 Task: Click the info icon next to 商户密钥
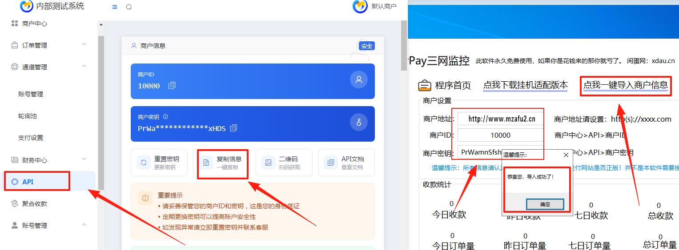click(165, 117)
